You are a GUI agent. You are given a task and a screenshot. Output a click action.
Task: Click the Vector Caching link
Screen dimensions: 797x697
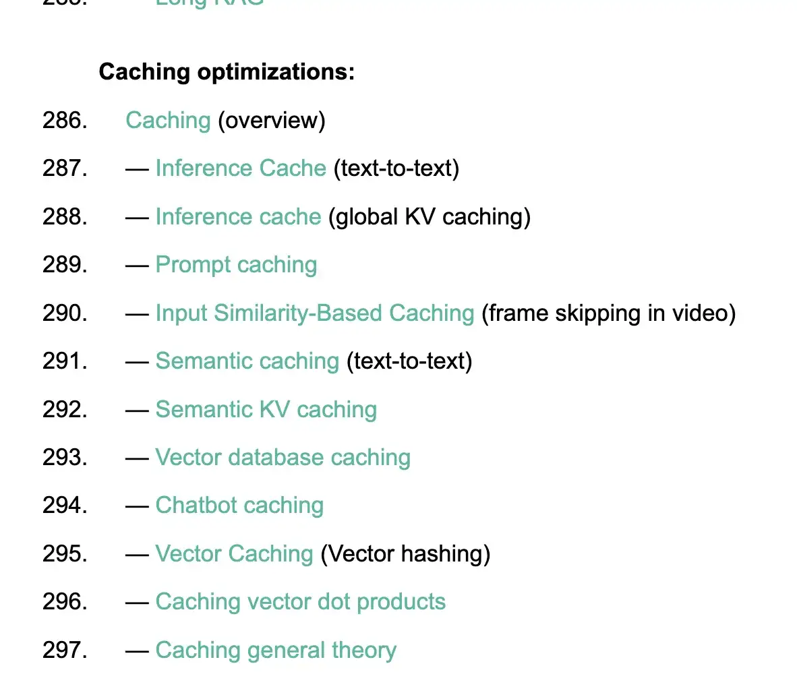[234, 554]
